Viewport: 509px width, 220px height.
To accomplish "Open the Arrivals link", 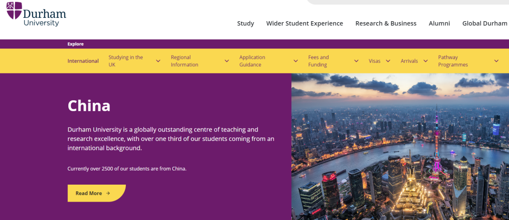I will pyautogui.click(x=409, y=61).
